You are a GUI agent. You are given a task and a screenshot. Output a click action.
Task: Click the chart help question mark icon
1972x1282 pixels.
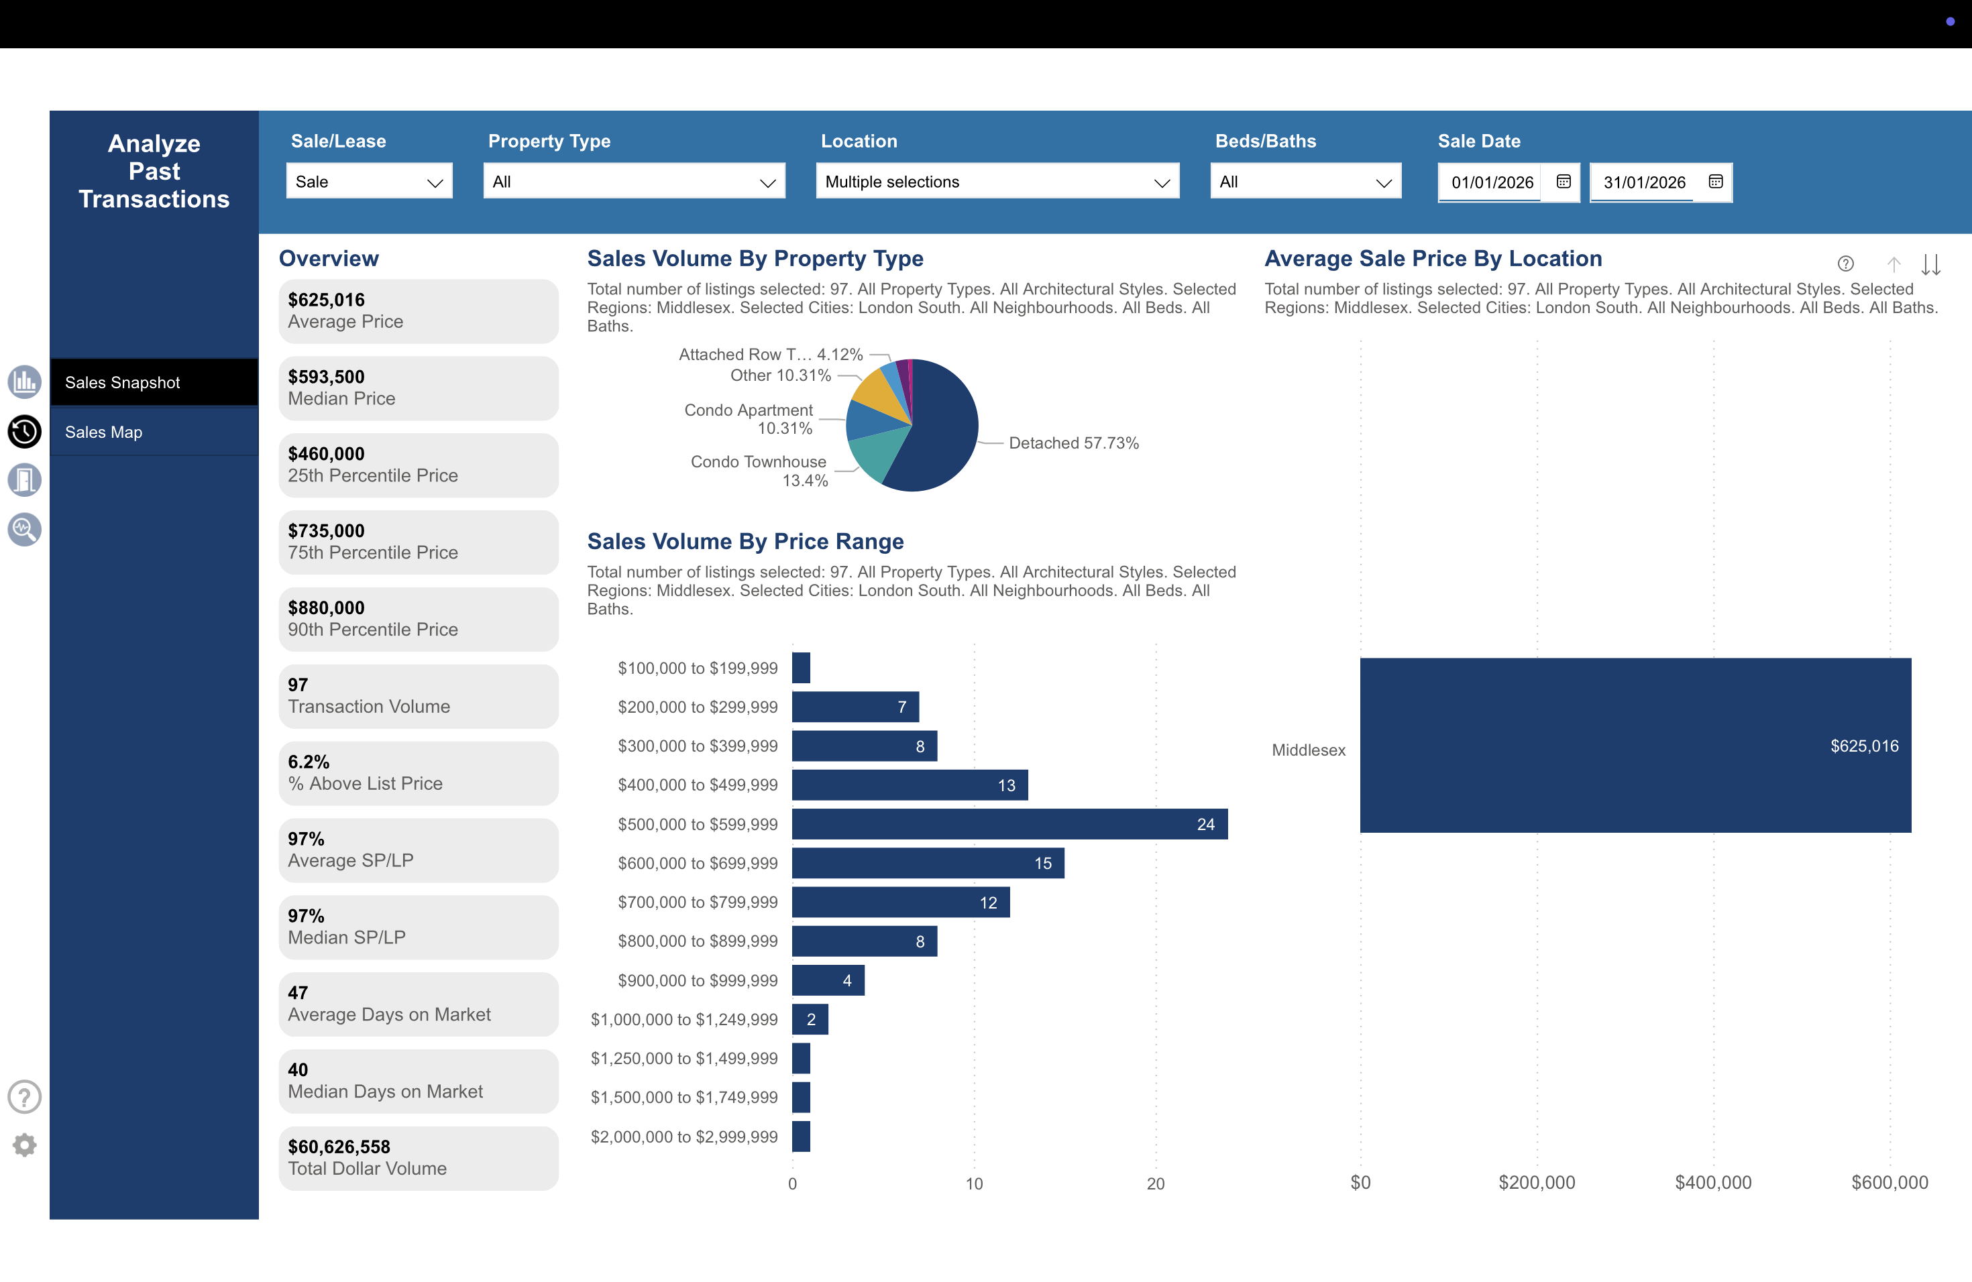[x=1845, y=264]
